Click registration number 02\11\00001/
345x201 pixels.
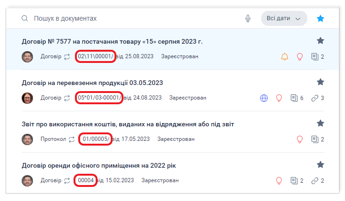click(96, 57)
